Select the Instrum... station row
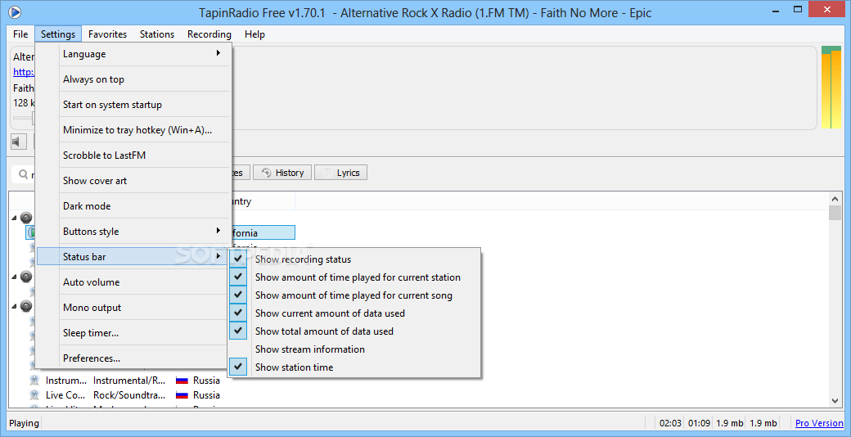Viewport: 851px width, 437px height. pyautogui.click(x=125, y=380)
